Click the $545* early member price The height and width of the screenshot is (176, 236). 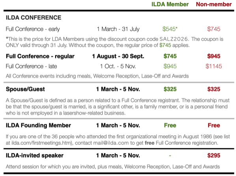pos(170,29)
